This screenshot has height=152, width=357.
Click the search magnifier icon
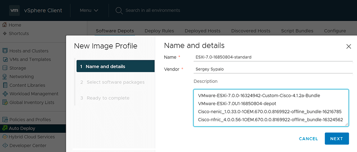119,10
